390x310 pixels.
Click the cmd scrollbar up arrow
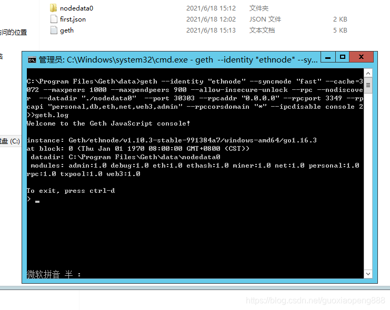point(368,73)
